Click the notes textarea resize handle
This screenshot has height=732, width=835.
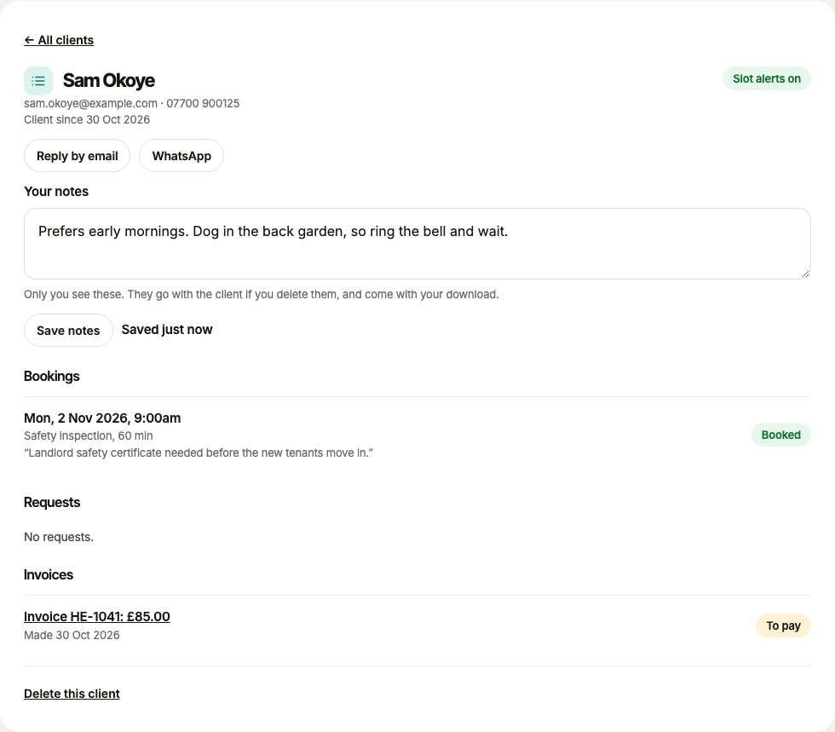tap(805, 274)
